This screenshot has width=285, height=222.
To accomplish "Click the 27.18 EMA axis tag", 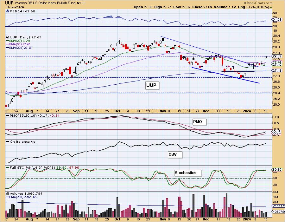I will [x=277, y=71].
